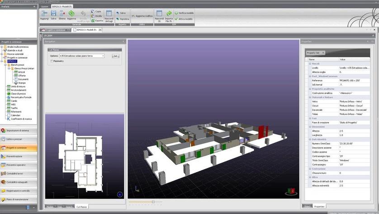Open the Registrazioni e controllo sidebar section
379x214 pixels.
[19, 191]
